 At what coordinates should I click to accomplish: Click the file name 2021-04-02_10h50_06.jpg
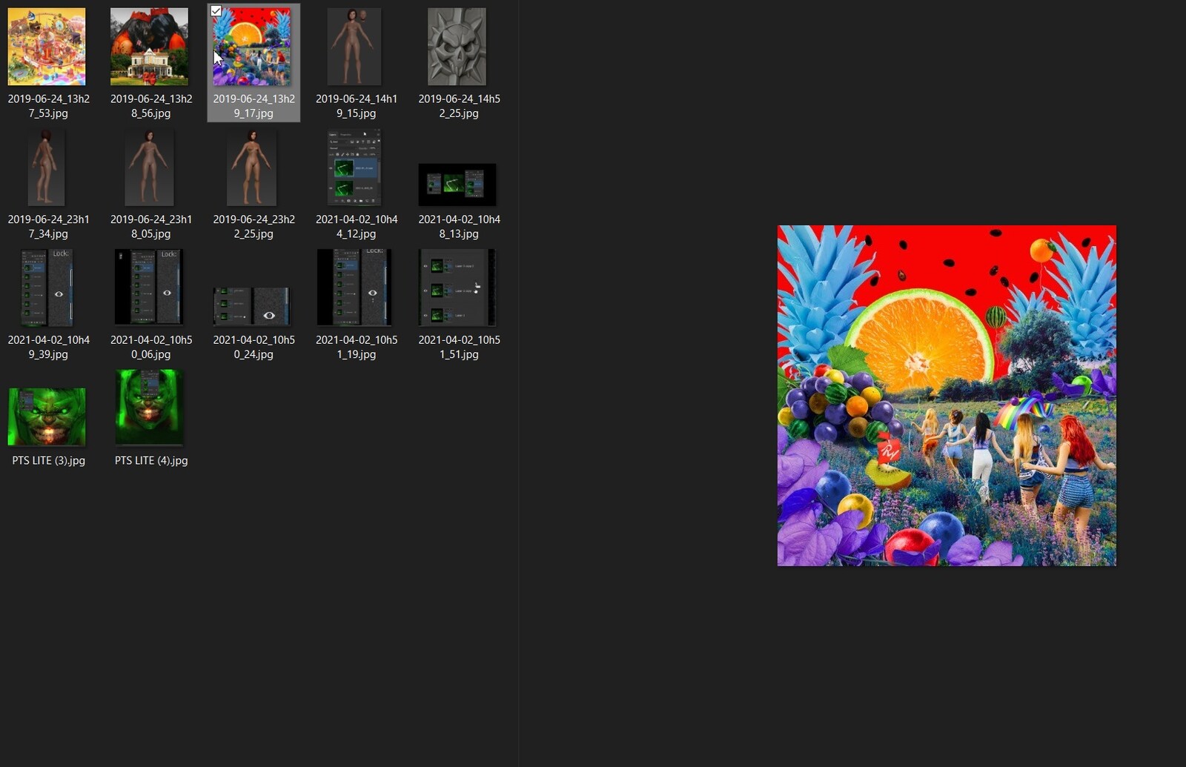151,348
